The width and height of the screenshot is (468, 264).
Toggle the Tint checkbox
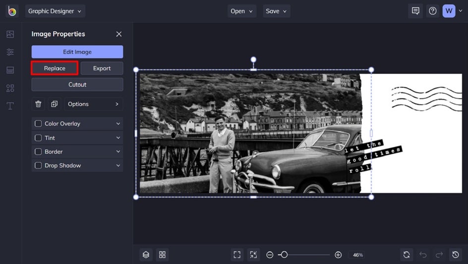pos(38,138)
